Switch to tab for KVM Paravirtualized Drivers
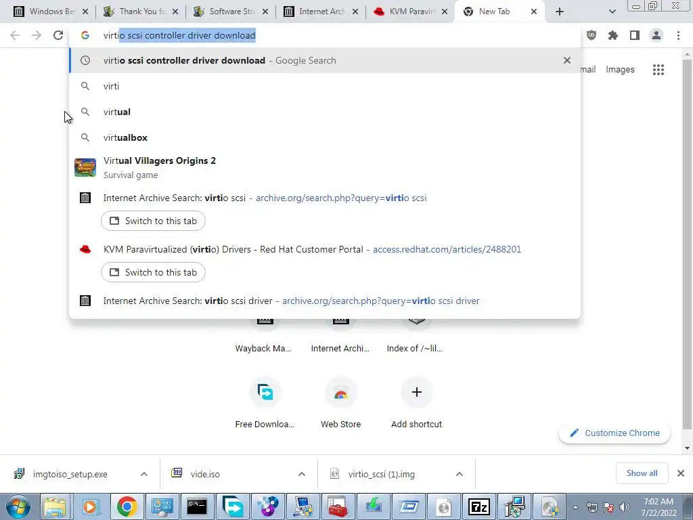Viewport: 693px width, 520px height. (x=153, y=272)
